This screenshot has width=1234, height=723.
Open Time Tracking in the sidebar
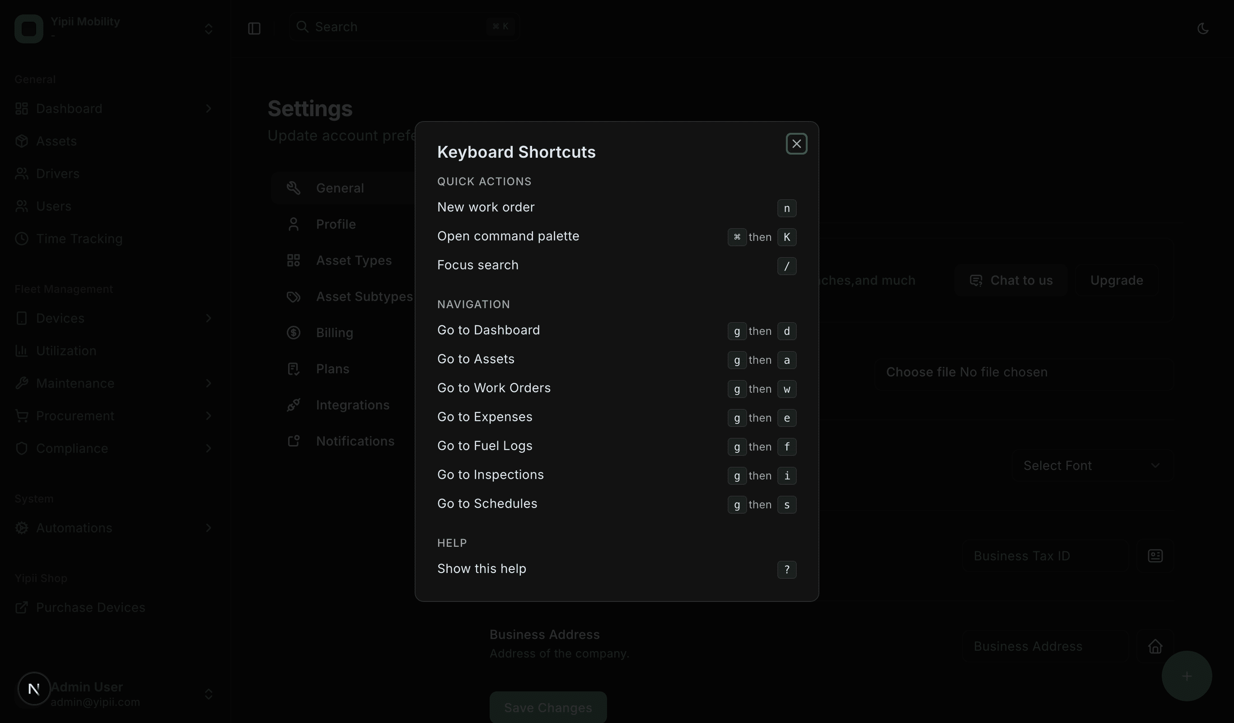tap(115, 239)
